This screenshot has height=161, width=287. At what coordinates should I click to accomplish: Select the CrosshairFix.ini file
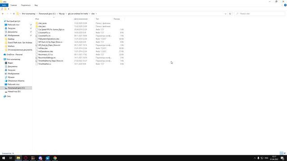44,36
